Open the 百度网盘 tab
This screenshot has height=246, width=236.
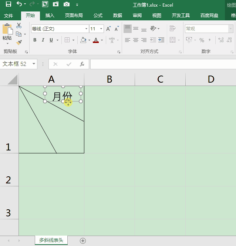[209, 16]
